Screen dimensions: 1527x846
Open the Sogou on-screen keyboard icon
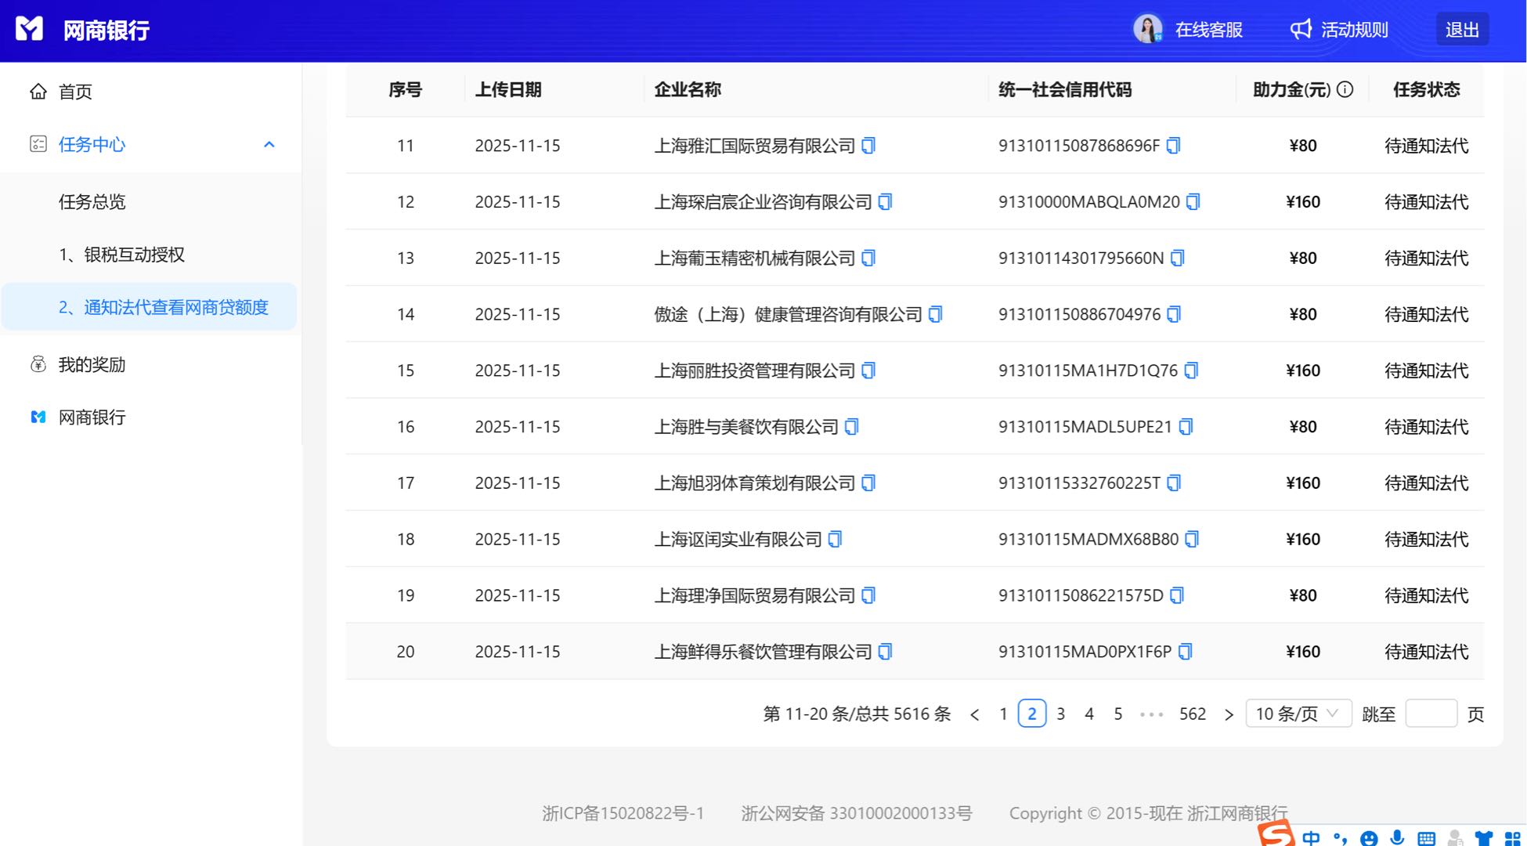pos(1427,837)
